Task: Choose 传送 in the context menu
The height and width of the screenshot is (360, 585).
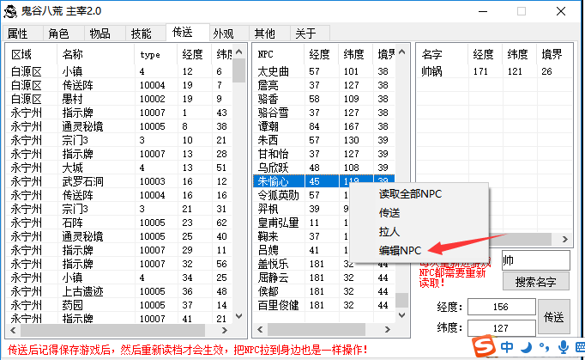Action: (x=389, y=213)
